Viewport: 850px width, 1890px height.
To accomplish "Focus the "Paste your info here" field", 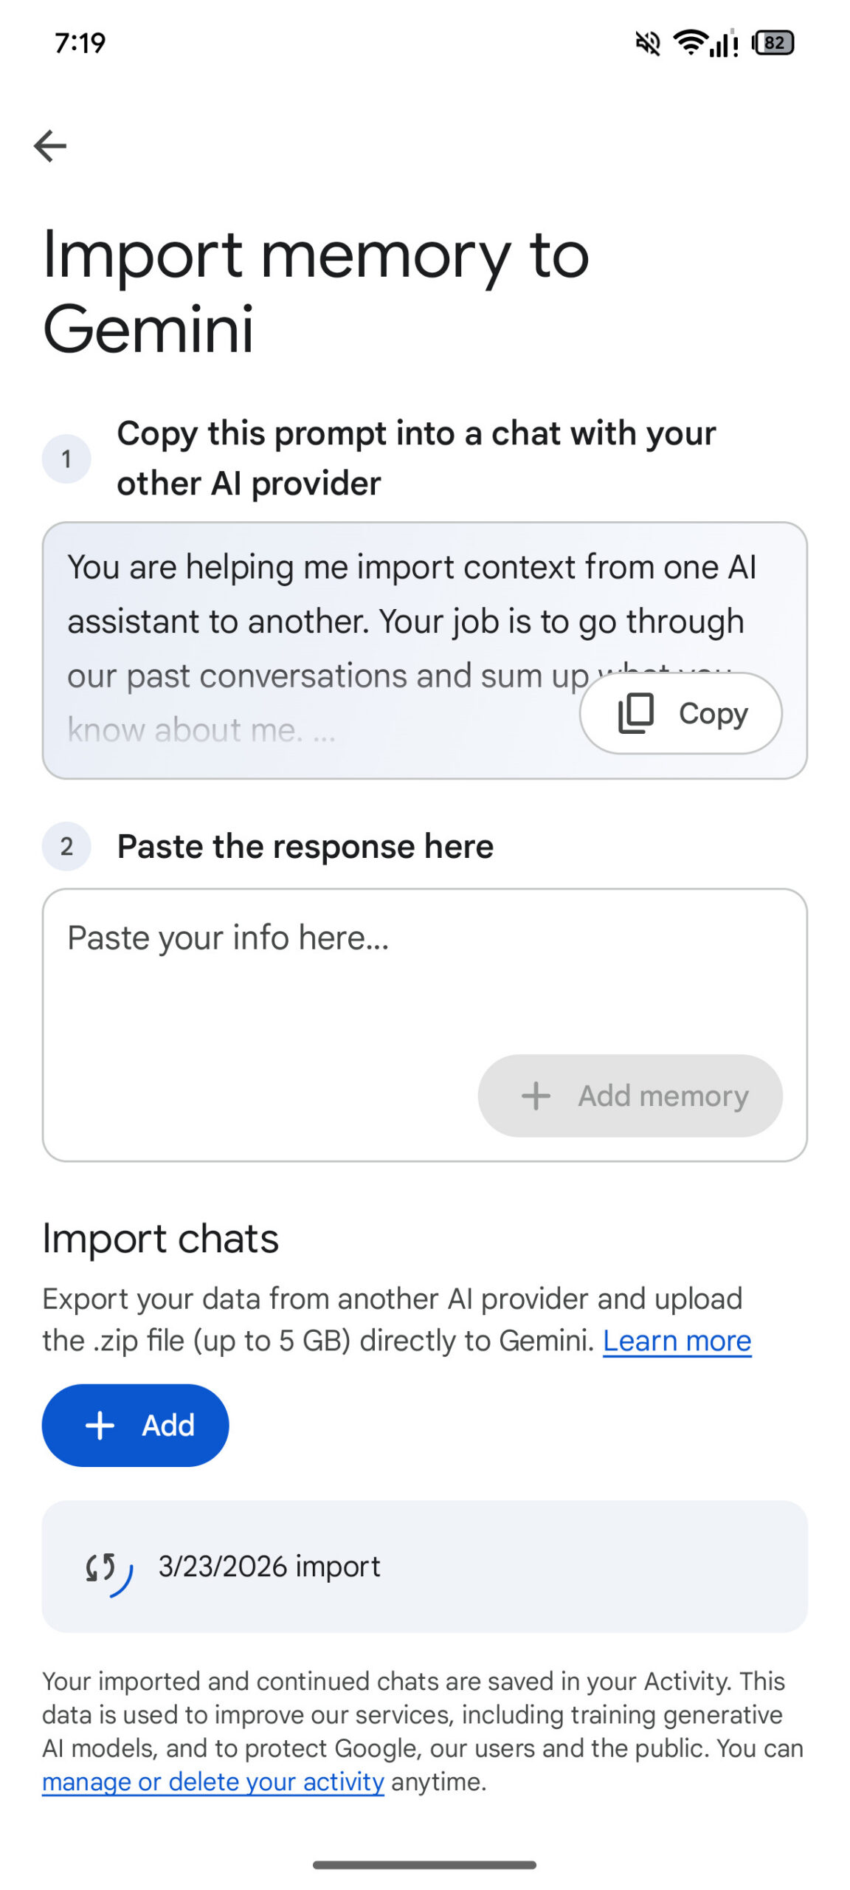I will pos(295,975).
